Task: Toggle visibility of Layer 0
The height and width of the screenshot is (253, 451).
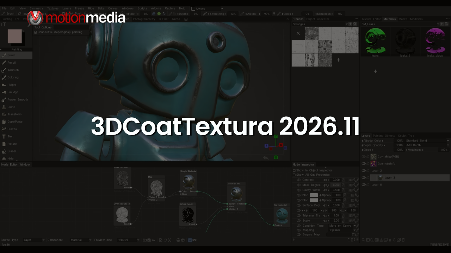Action: pos(364,185)
